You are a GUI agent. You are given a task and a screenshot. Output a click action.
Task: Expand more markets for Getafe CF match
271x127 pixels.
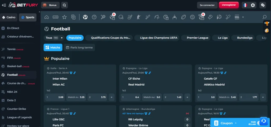pyautogui.click(x=263, y=97)
